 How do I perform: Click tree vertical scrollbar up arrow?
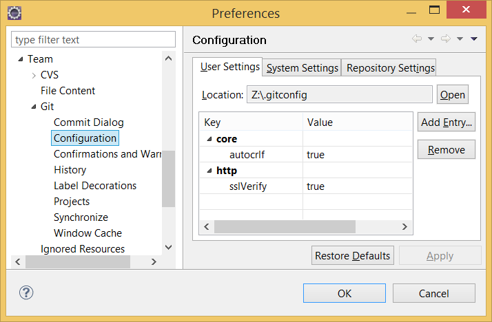pos(169,58)
